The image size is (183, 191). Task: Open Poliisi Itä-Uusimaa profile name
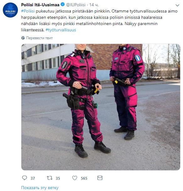[x=40, y=5]
